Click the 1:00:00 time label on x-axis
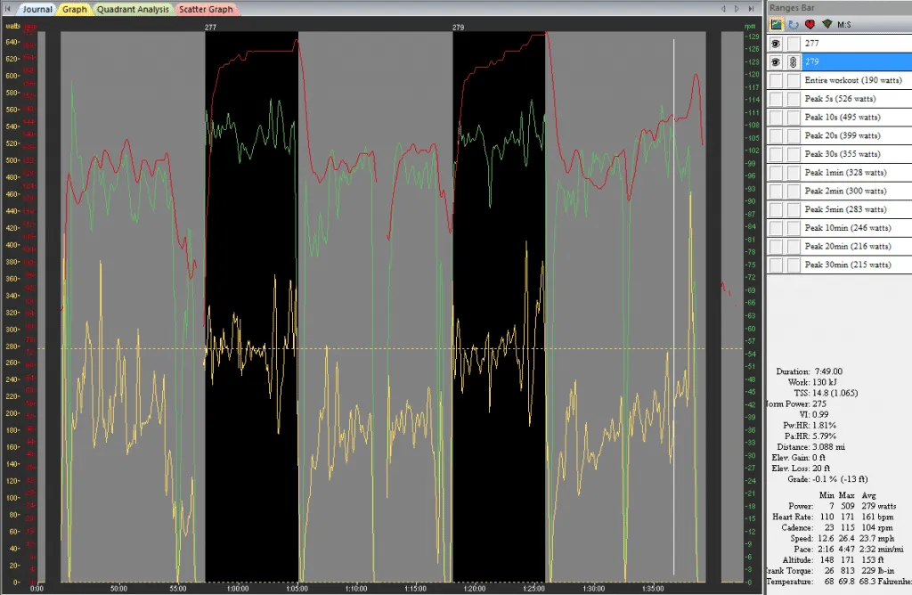This screenshot has height=595, width=912. click(x=237, y=589)
